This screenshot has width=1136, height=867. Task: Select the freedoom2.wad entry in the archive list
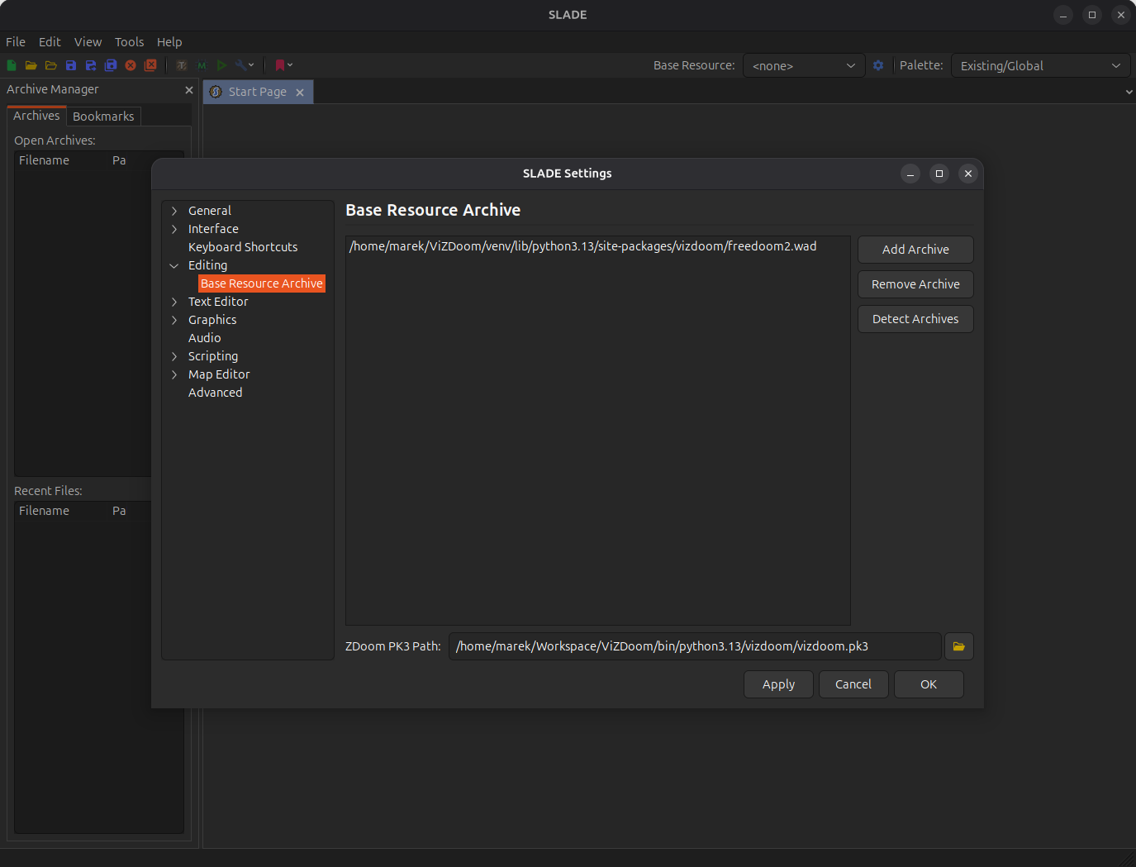point(582,246)
